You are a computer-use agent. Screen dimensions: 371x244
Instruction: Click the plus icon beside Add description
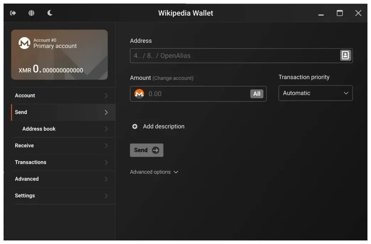(135, 126)
